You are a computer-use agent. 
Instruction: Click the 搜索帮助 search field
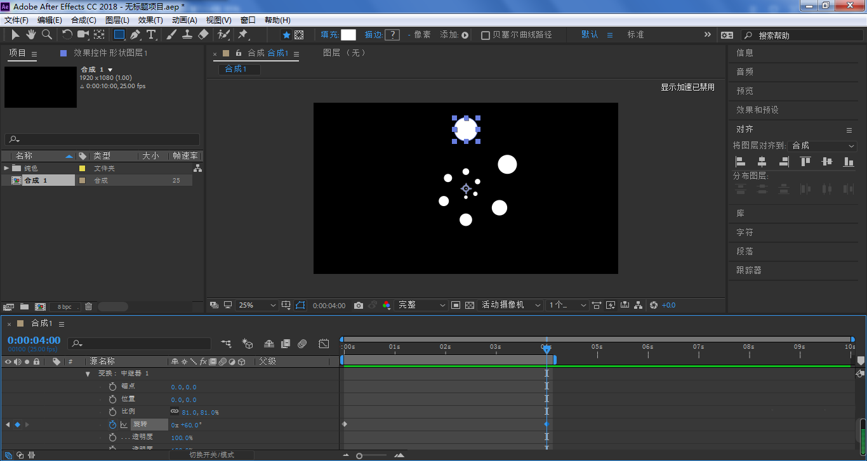[800, 36]
